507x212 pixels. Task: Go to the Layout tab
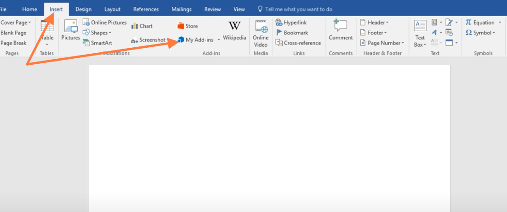tap(112, 9)
